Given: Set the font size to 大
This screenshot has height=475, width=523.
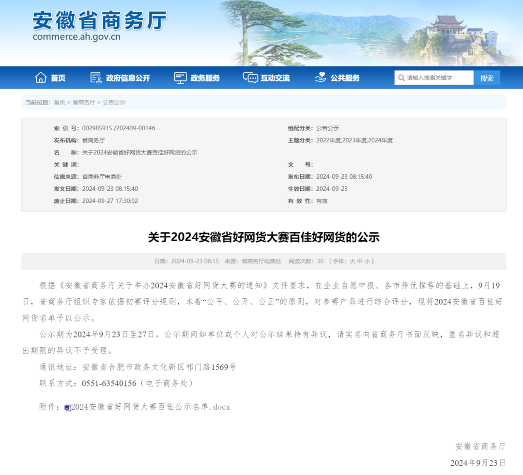Looking at the screenshot, I should pyautogui.click(x=352, y=261).
